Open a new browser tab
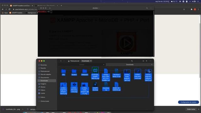This screenshot has width=201, height=113. pos(61,6)
